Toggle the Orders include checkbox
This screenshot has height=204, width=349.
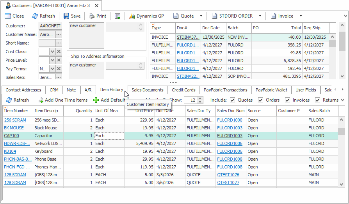pos(261,100)
